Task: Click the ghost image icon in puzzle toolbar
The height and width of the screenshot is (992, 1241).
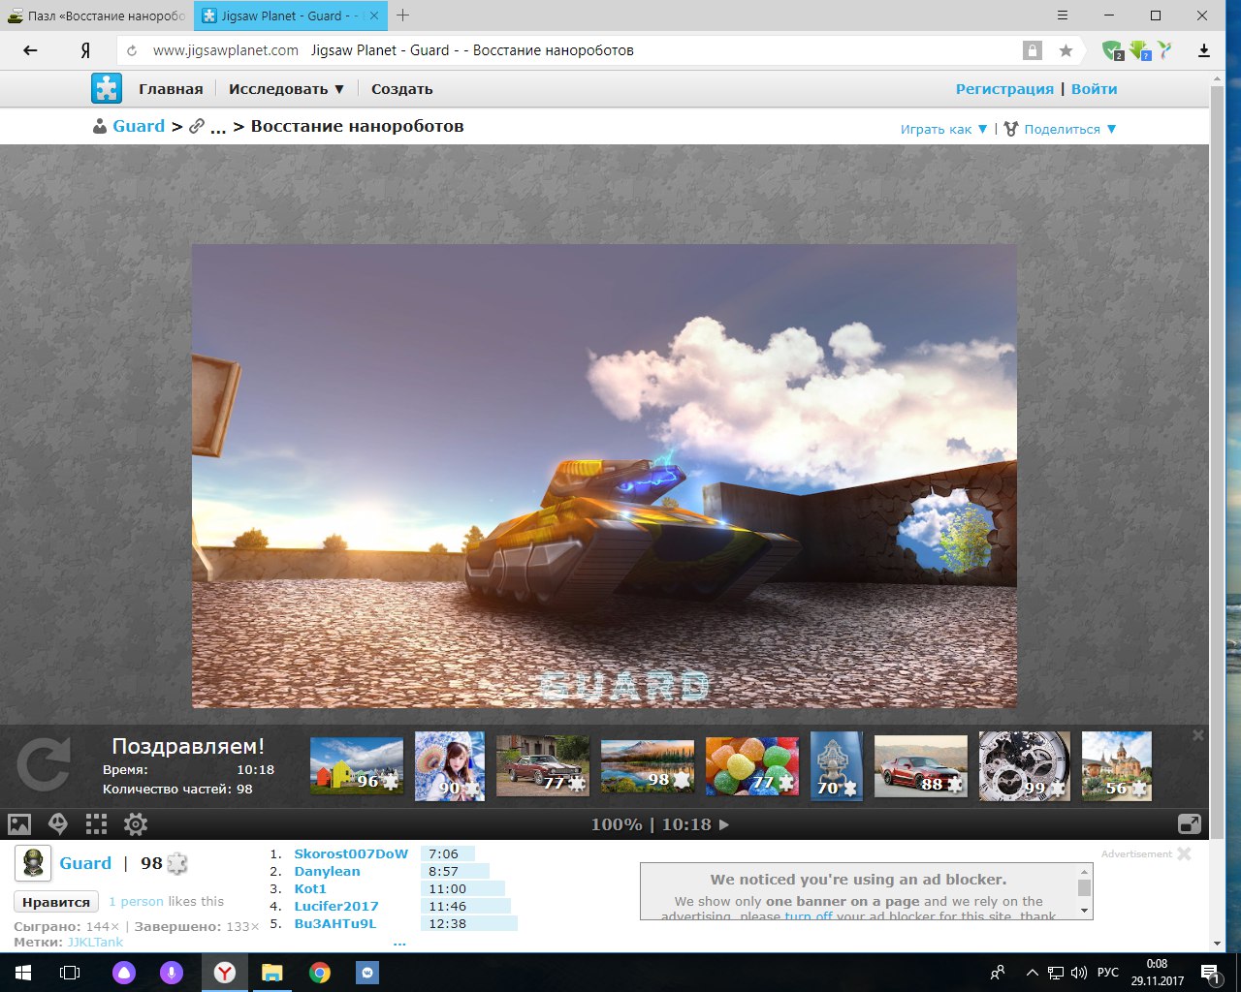Action: point(58,824)
